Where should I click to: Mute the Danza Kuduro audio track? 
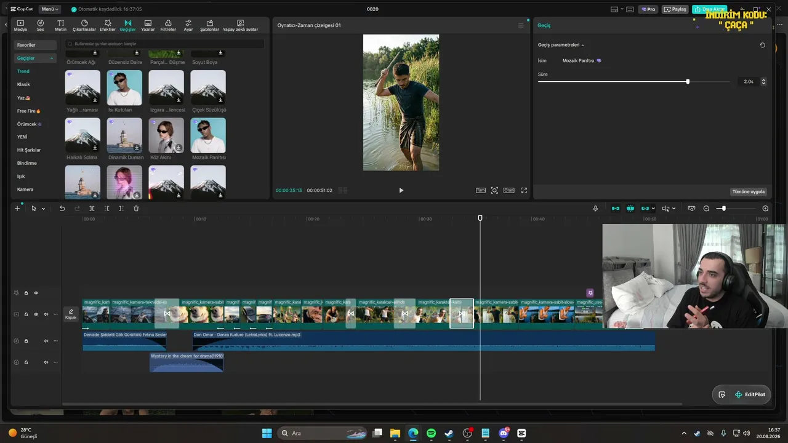[x=46, y=341]
